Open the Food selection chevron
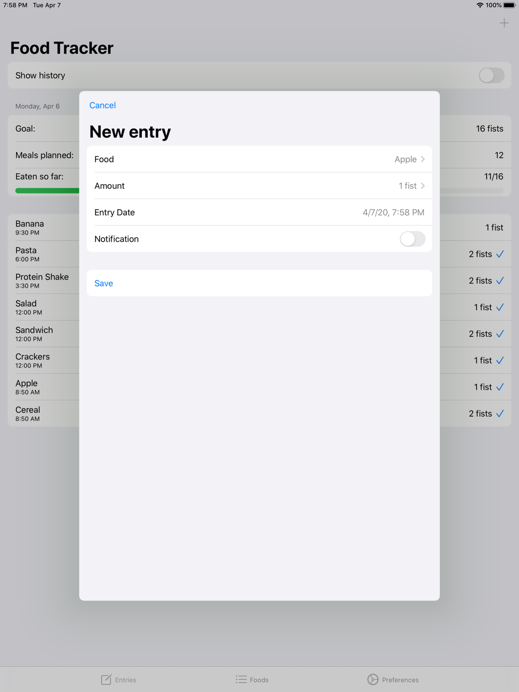The width and height of the screenshot is (519, 692). [x=423, y=159]
